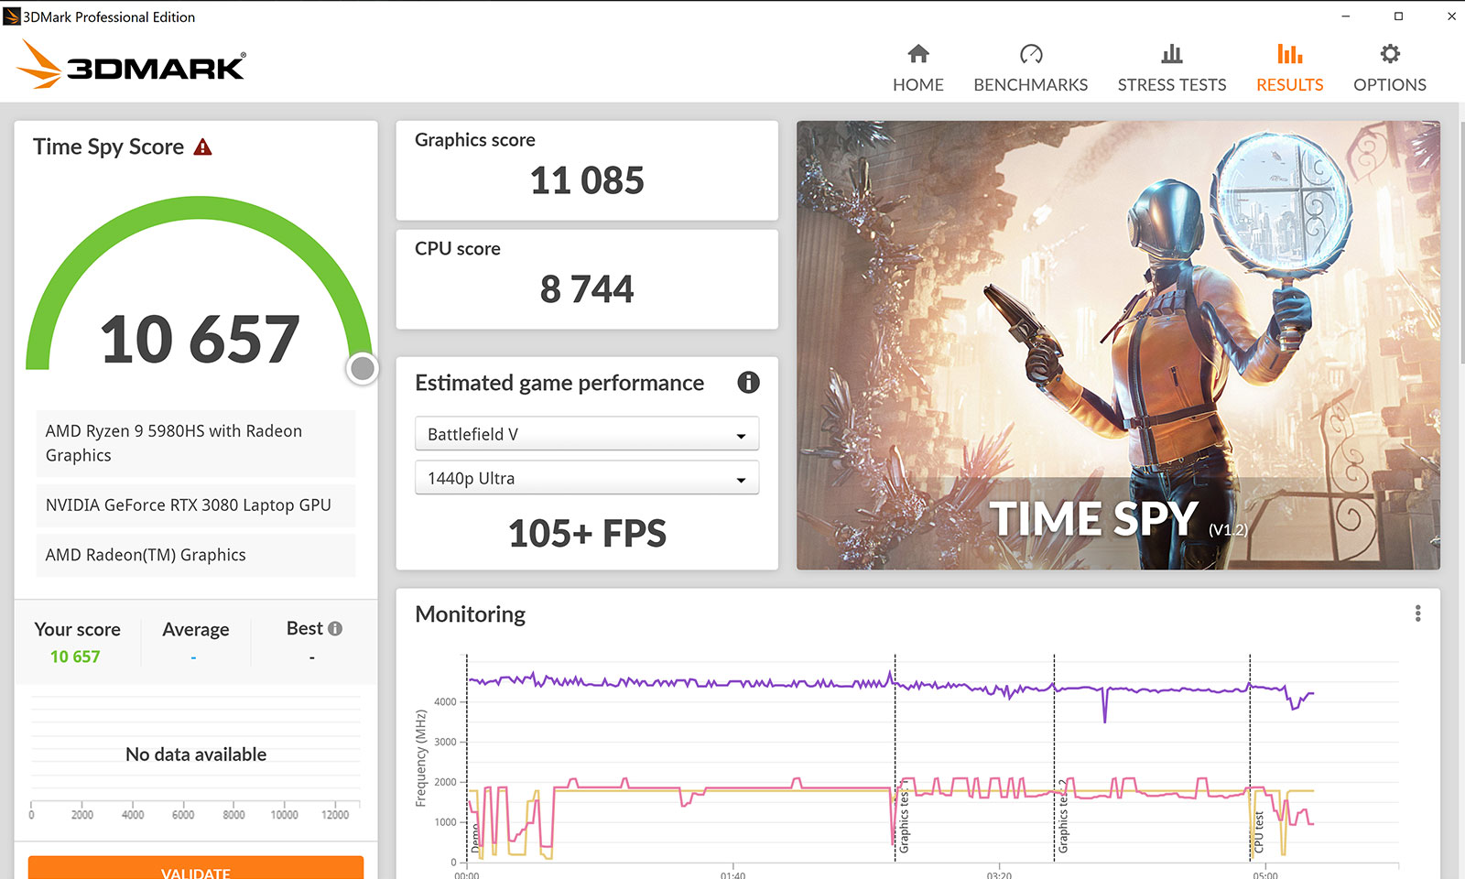Click the Home house icon
This screenshot has height=879, width=1465.
pos(918,54)
